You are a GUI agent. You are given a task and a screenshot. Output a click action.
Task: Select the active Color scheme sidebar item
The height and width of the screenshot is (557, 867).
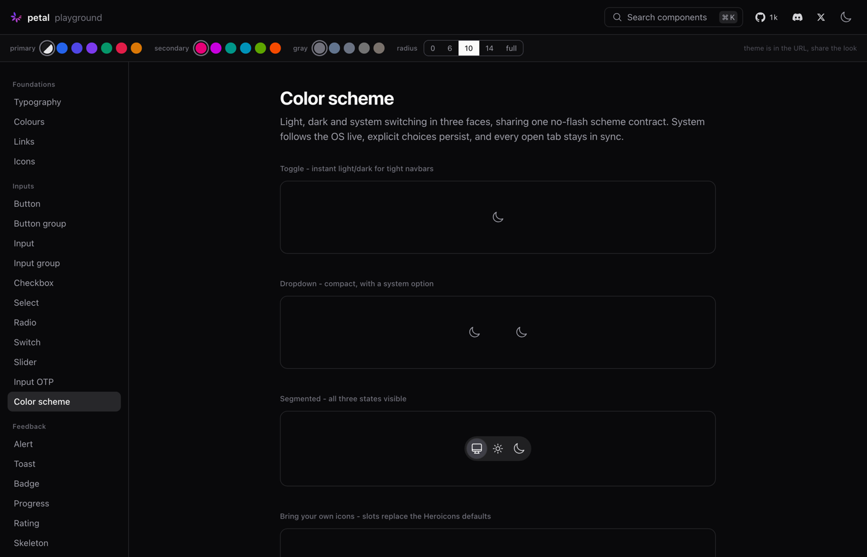(x=64, y=402)
